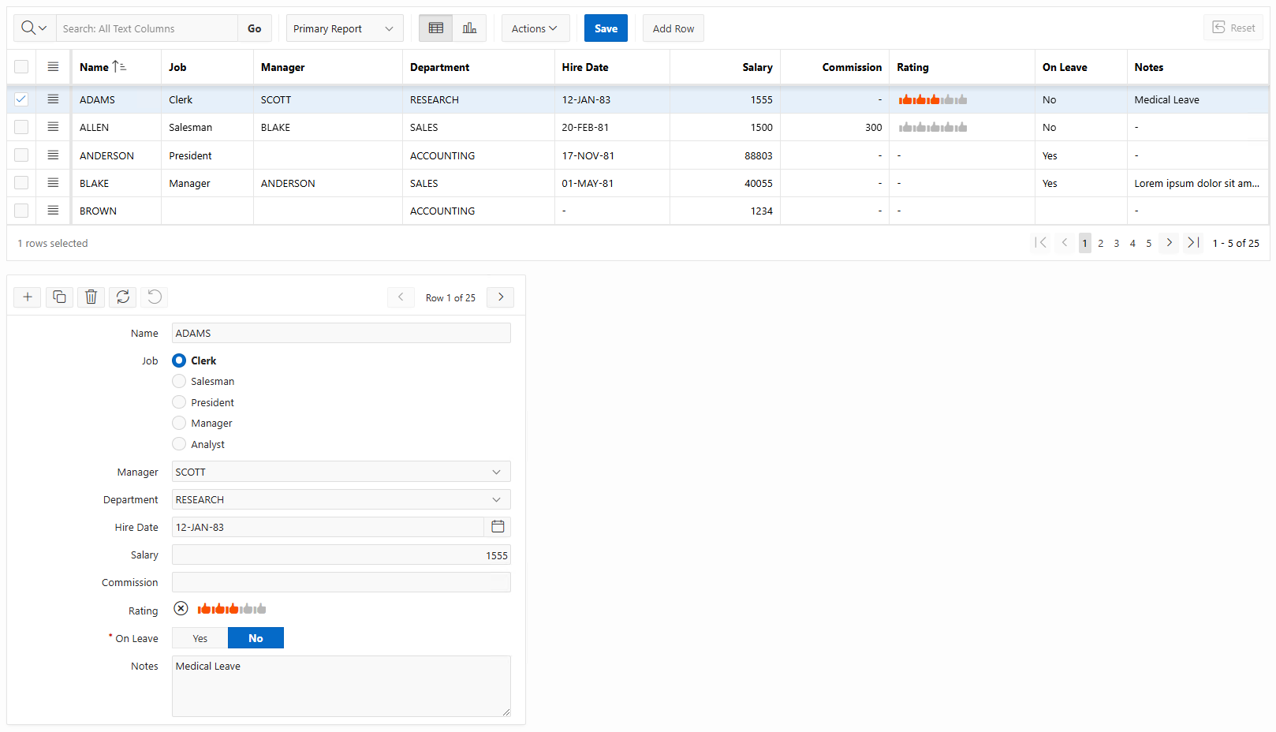The width and height of the screenshot is (1276, 732).
Task: Check the ANDERSON row checkbox
Action: [x=21, y=155]
